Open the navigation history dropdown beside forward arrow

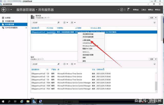tap(11, 10)
